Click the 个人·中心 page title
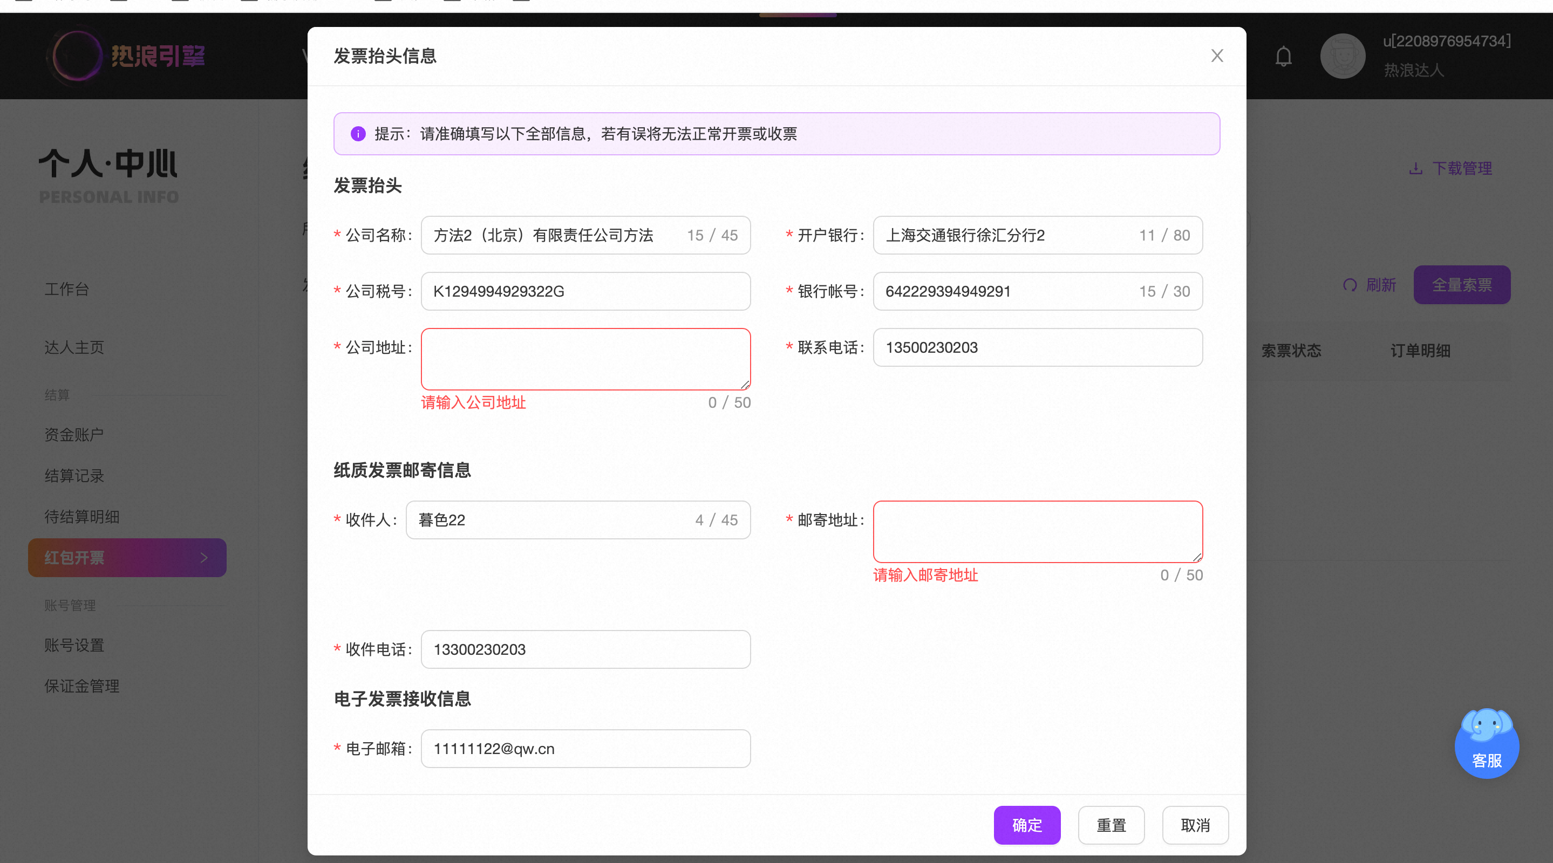1553x863 pixels. (x=108, y=164)
